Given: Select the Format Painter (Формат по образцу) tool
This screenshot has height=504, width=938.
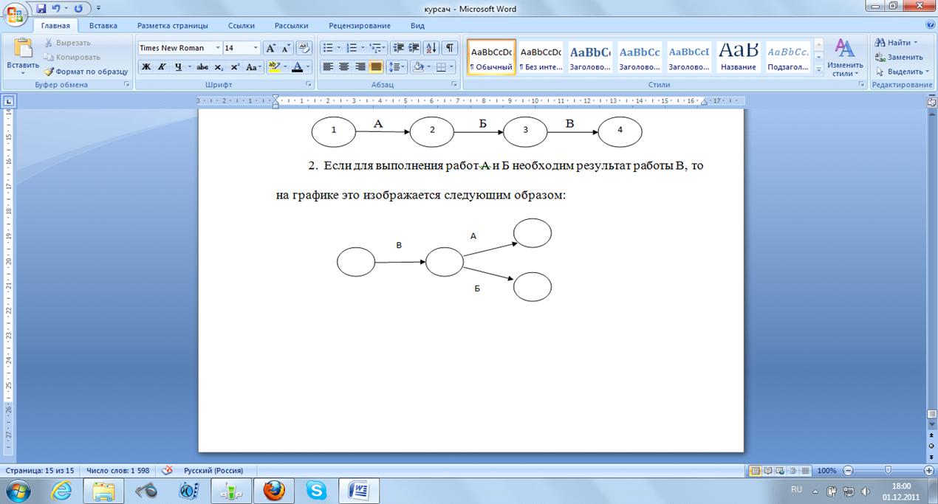Looking at the screenshot, I should point(86,72).
